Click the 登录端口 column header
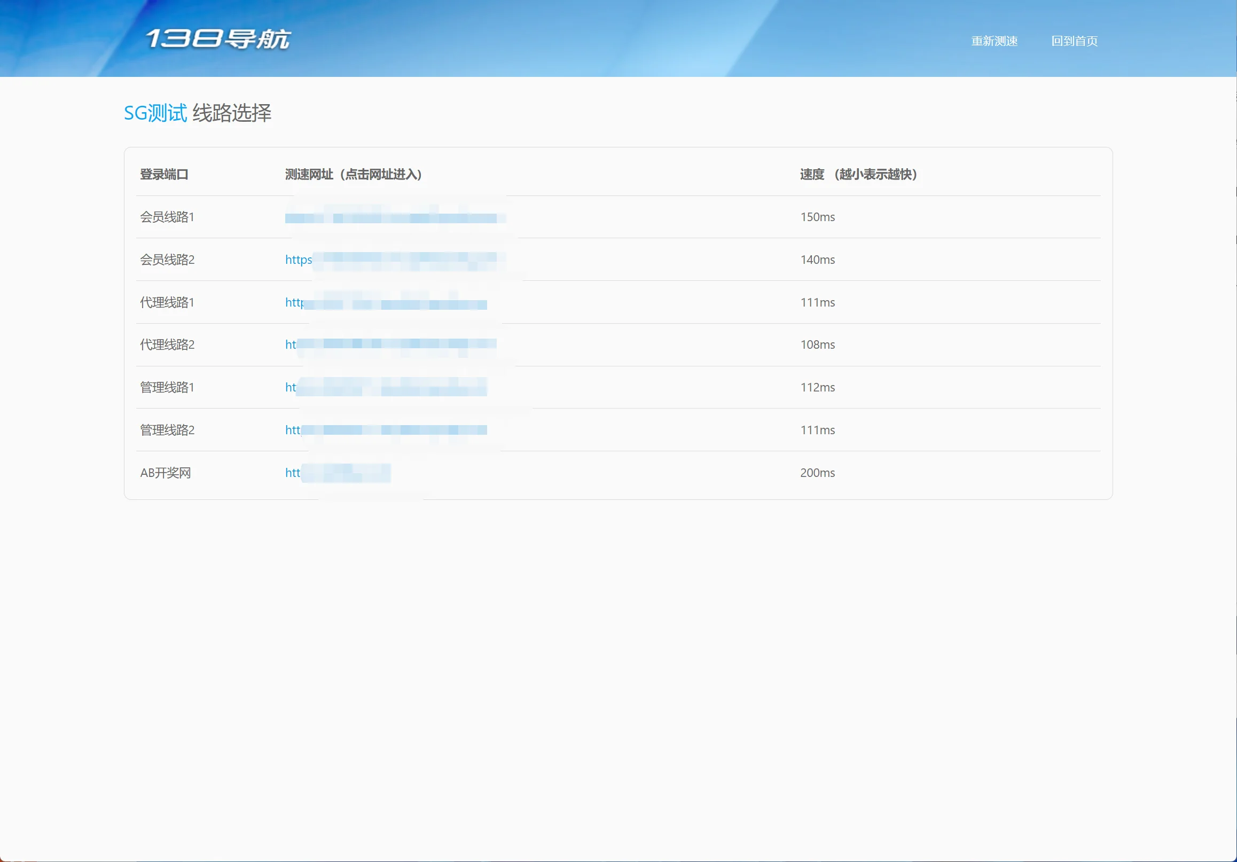 click(164, 175)
